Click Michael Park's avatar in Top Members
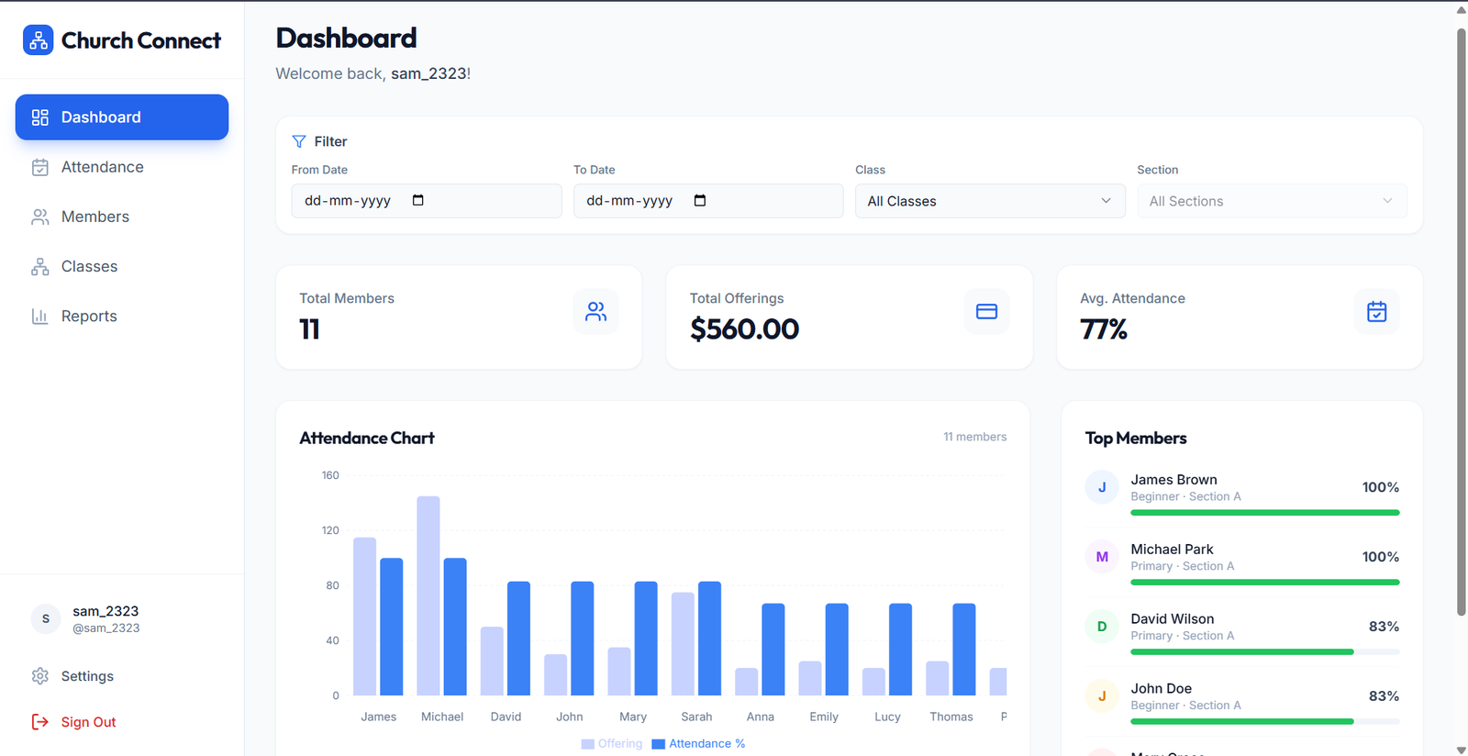1468x756 pixels. pyautogui.click(x=1102, y=557)
